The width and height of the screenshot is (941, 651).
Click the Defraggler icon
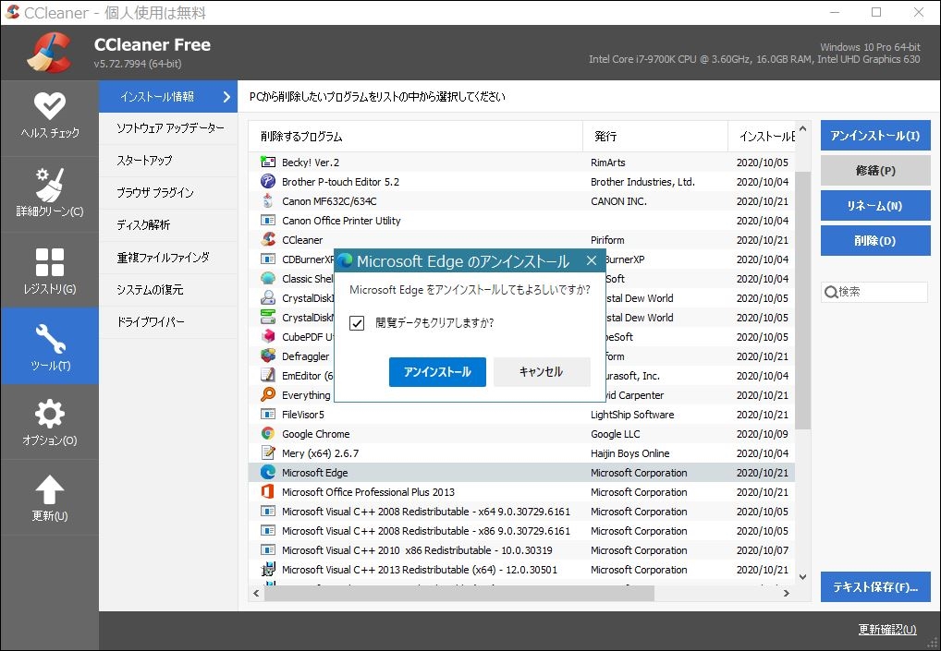click(x=268, y=356)
